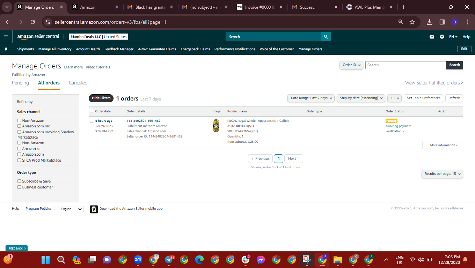The height and width of the screenshot is (268, 475).
Task: Open Zoom from the taskbar
Action: pyautogui.click(x=138, y=260)
